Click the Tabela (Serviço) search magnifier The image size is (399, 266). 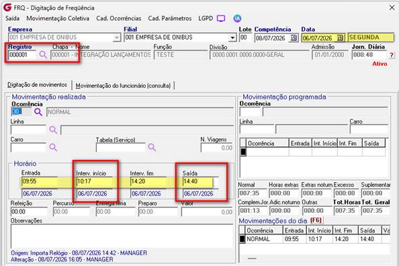pyautogui.click(x=152, y=147)
